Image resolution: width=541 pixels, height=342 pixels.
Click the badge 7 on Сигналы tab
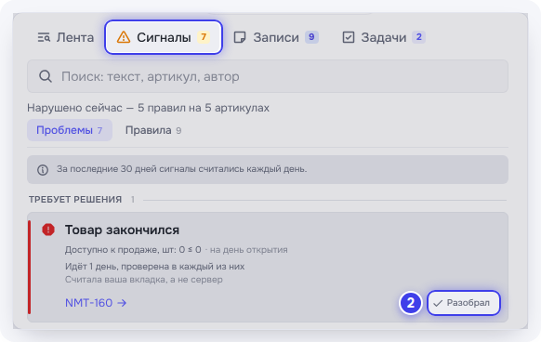[x=204, y=37]
